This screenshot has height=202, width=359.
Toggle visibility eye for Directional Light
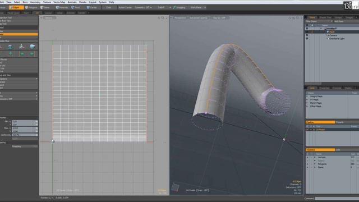pyautogui.click(x=307, y=39)
